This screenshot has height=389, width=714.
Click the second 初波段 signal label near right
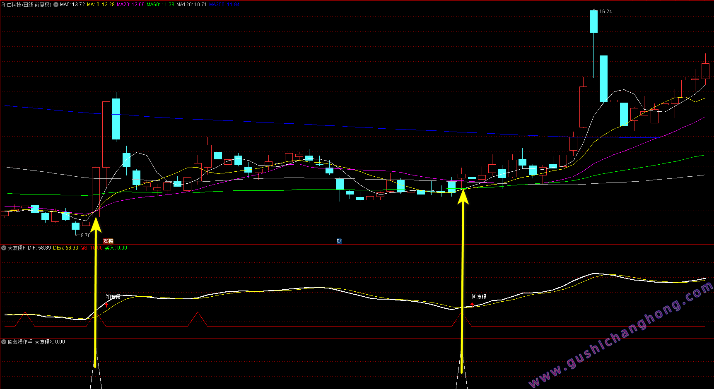click(479, 297)
